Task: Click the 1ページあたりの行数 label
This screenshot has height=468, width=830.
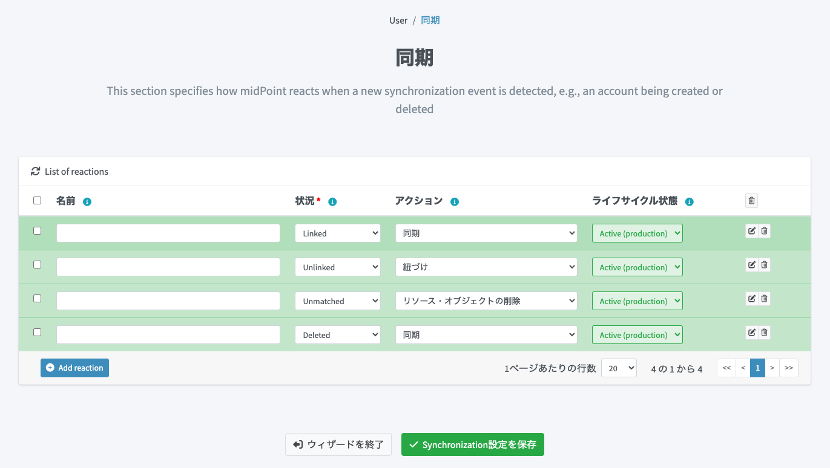Action: click(x=550, y=369)
